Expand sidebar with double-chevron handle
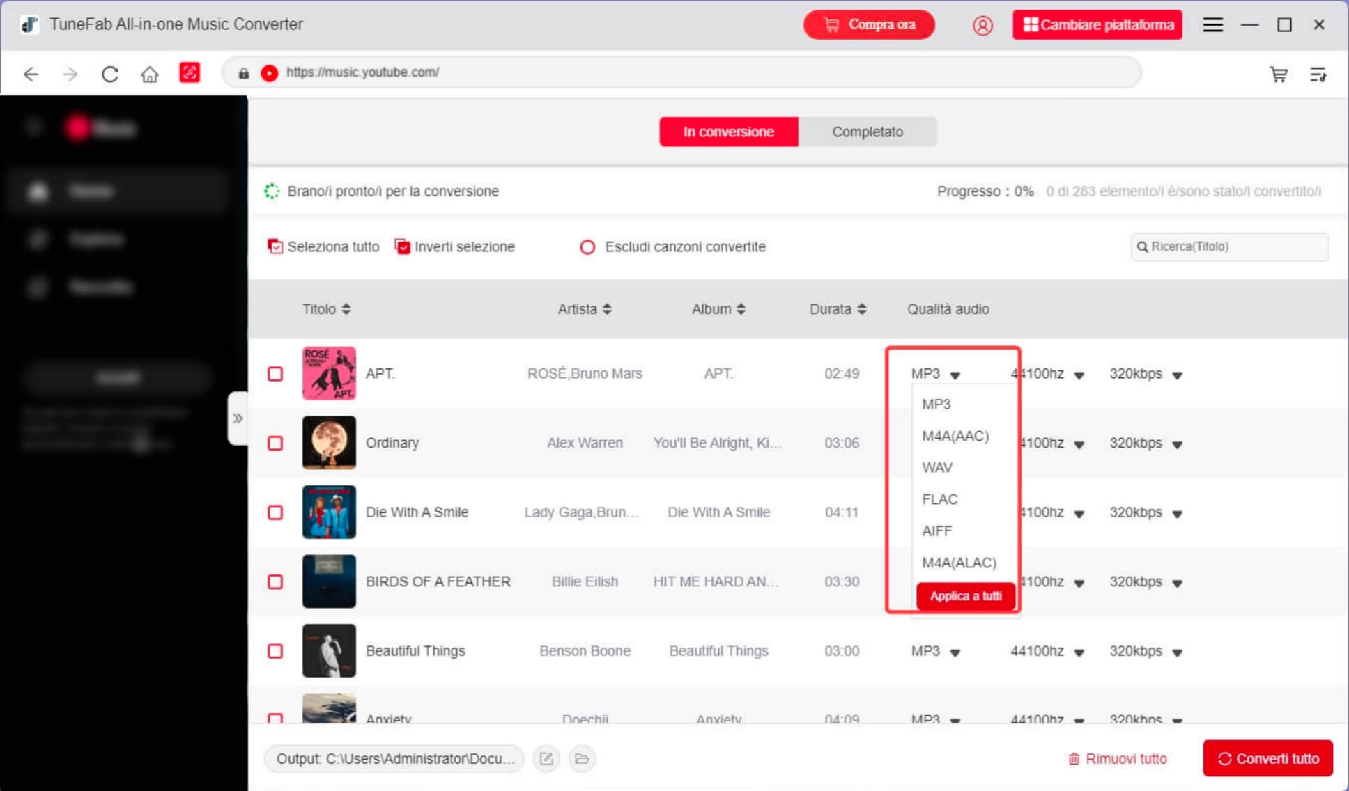 (x=238, y=418)
